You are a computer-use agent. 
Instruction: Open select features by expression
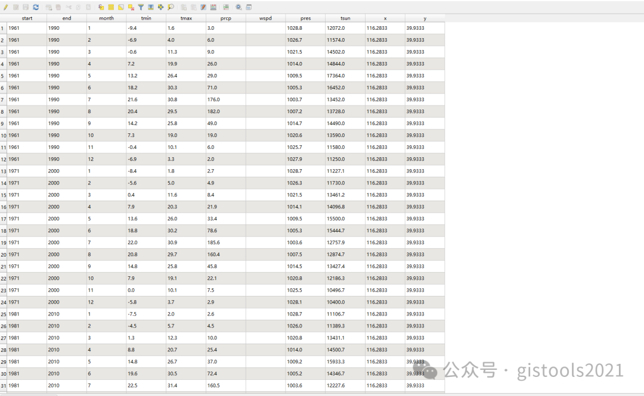pyautogui.click(x=101, y=7)
